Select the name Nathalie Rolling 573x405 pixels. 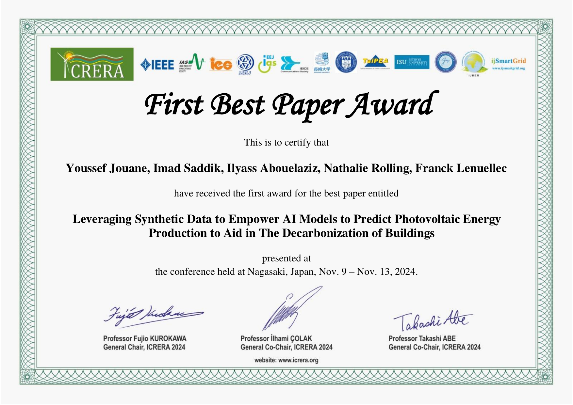(368, 168)
